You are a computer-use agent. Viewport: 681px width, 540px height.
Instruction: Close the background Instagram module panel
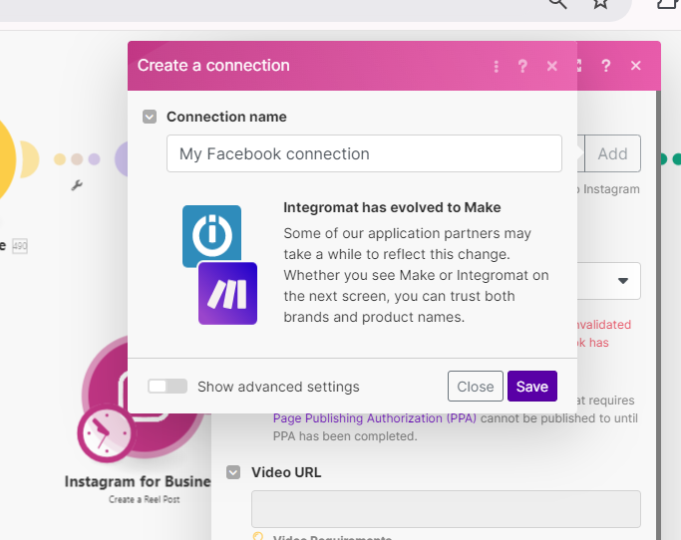(635, 66)
